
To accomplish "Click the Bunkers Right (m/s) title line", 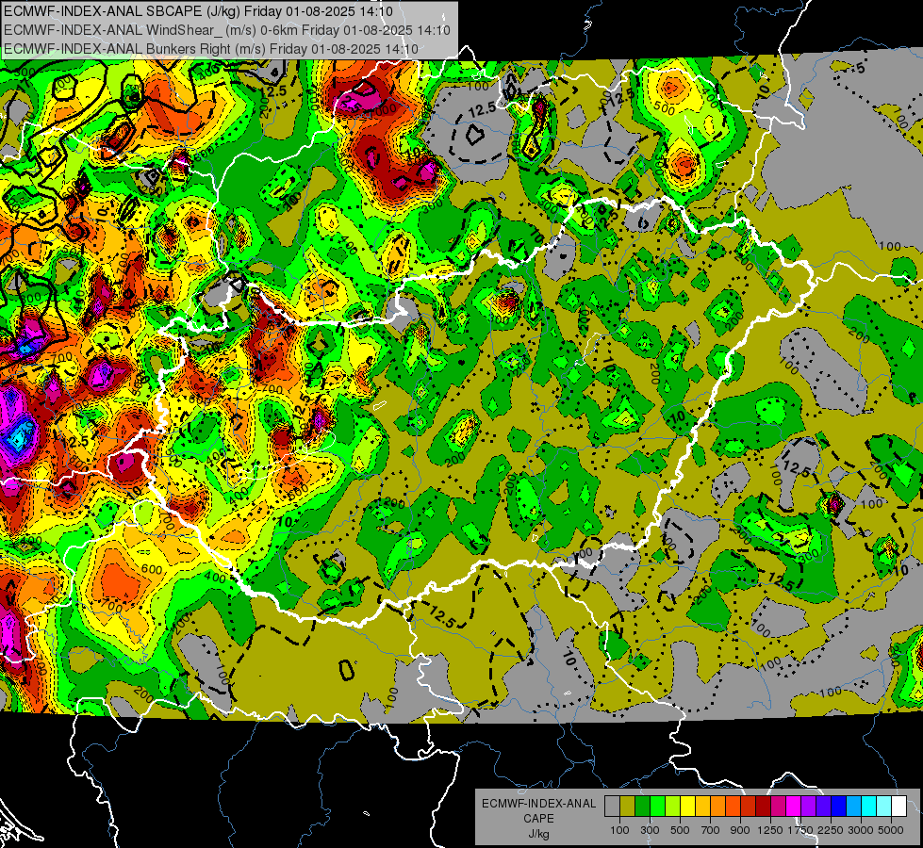I will pyautogui.click(x=211, y=49).
